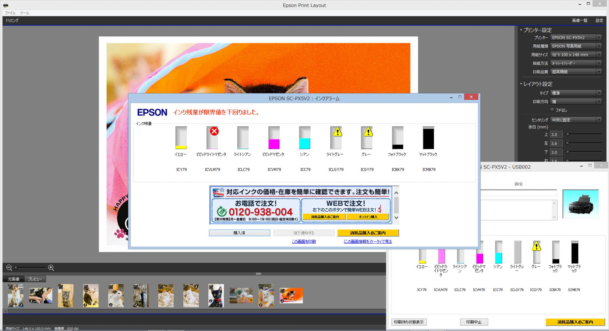The image size is (609, 331).
Task: Uncheck the black cat held by hands thumbnail checkbox
Action: point(32,291)
